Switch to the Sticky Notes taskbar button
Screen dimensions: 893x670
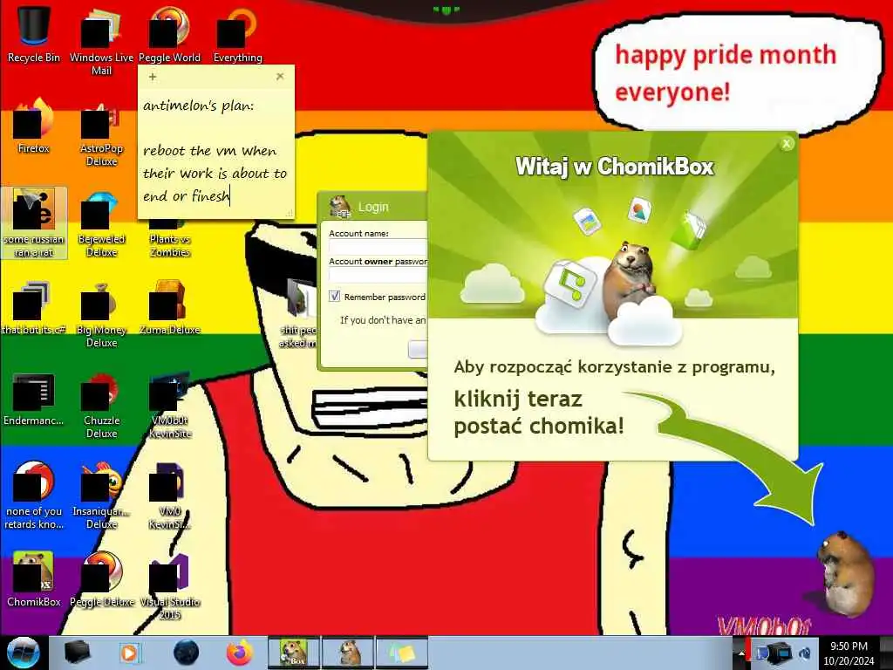point(402,653)
